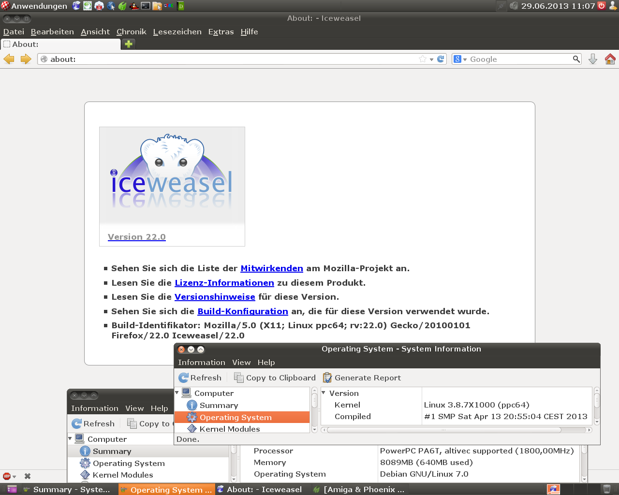Go to the home page icon
Image resolution: width=619 pixels, height=495 pixels.
[610, 59]
